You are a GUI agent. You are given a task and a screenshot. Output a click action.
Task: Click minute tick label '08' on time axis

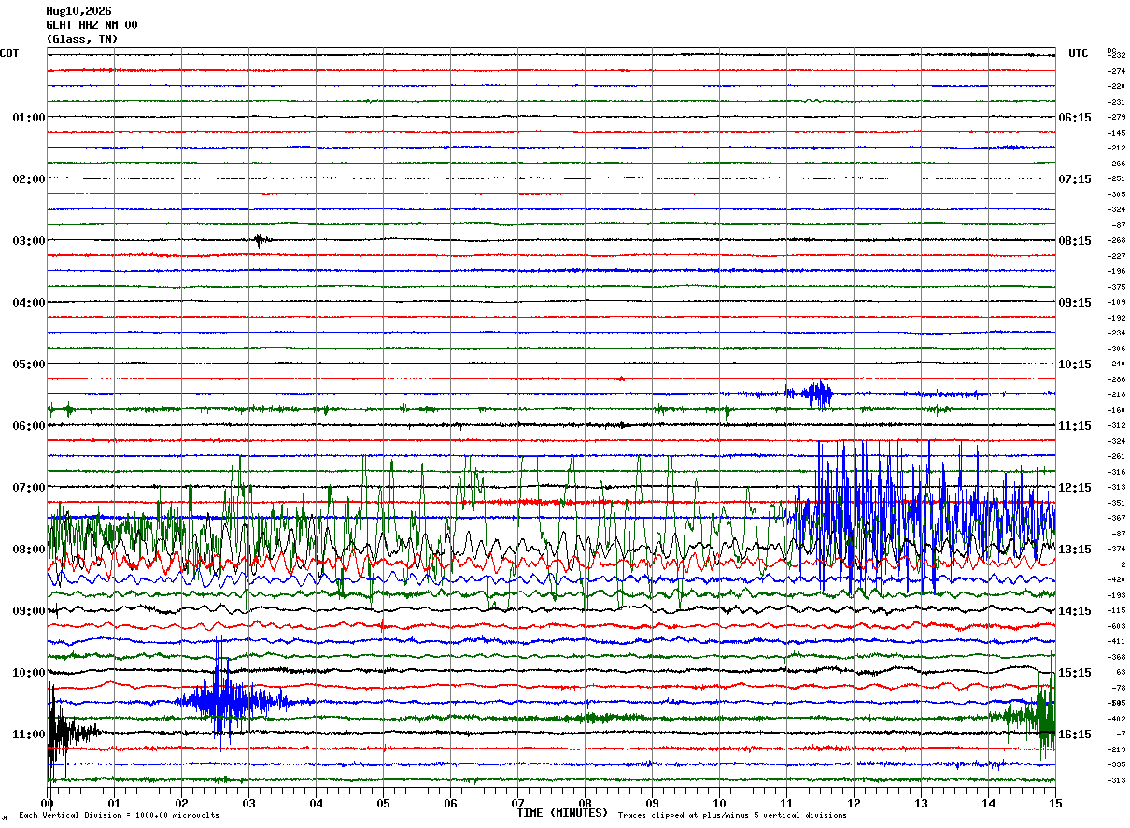586,804
